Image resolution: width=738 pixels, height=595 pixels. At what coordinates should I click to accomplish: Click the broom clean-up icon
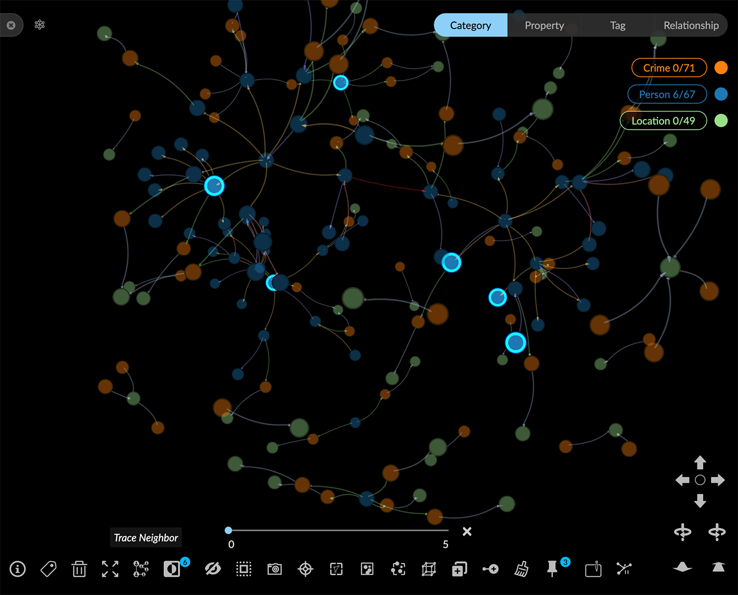(x=521, y=569)
